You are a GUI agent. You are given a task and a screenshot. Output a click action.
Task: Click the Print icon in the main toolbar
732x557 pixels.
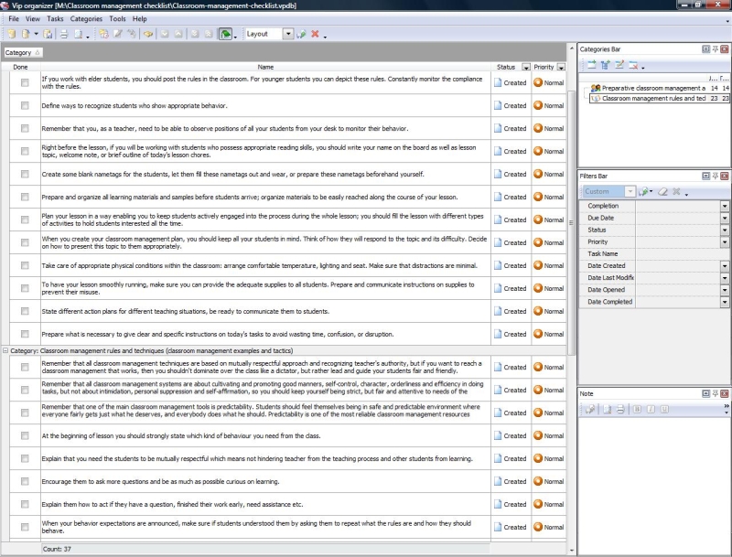tap(64, 34)
